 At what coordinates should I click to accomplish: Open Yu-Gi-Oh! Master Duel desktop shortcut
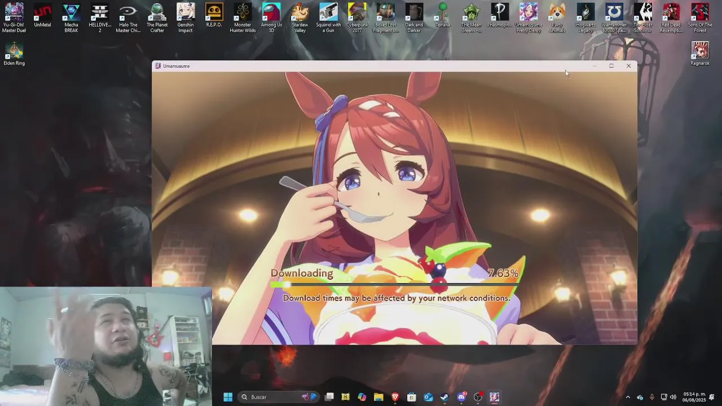coord(14,17)
